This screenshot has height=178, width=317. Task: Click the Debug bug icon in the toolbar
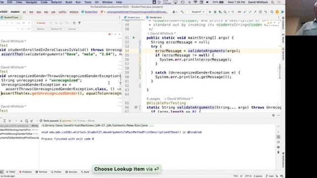pos(215,12)
